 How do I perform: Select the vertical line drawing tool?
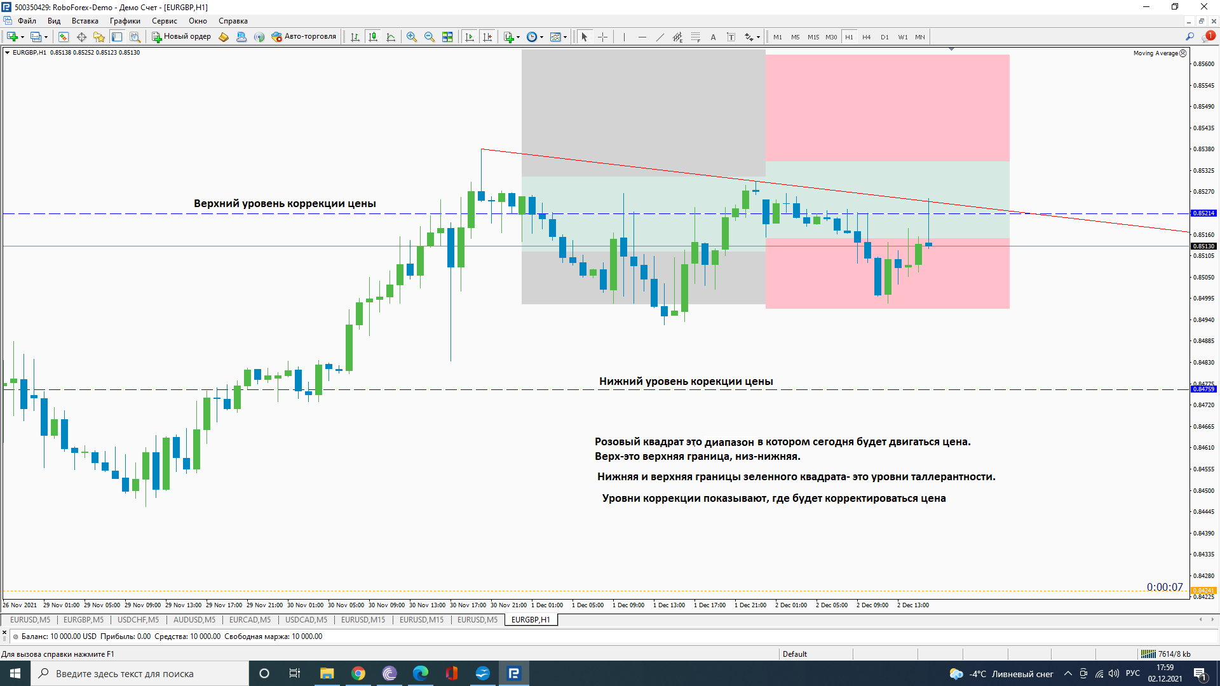click(x=624, y=37)
